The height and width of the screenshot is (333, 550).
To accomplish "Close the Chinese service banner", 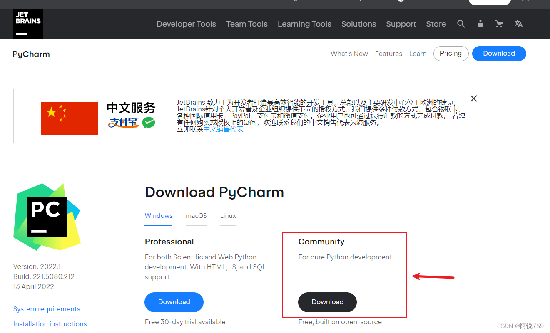I will pyautogui.click(x=473, y=99).
